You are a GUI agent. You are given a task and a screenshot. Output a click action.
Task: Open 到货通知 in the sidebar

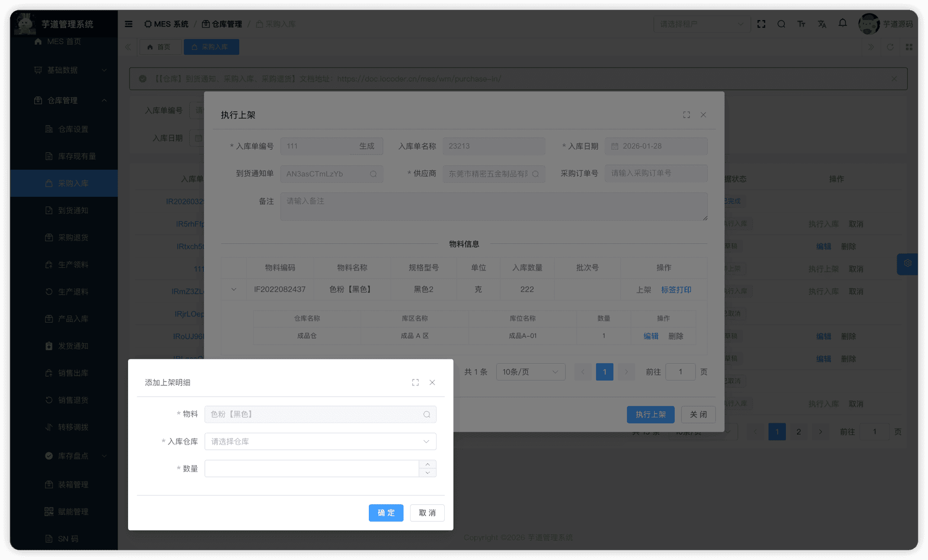tap(73, 211)
